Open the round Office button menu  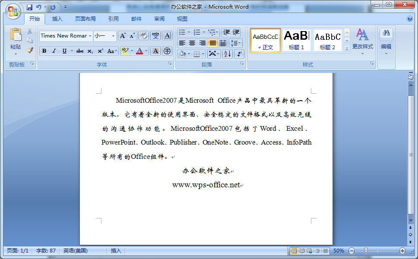coord(13,12)
